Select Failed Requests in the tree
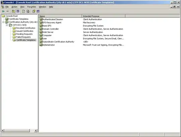This screenshot has height=137, width=181. 23,37
